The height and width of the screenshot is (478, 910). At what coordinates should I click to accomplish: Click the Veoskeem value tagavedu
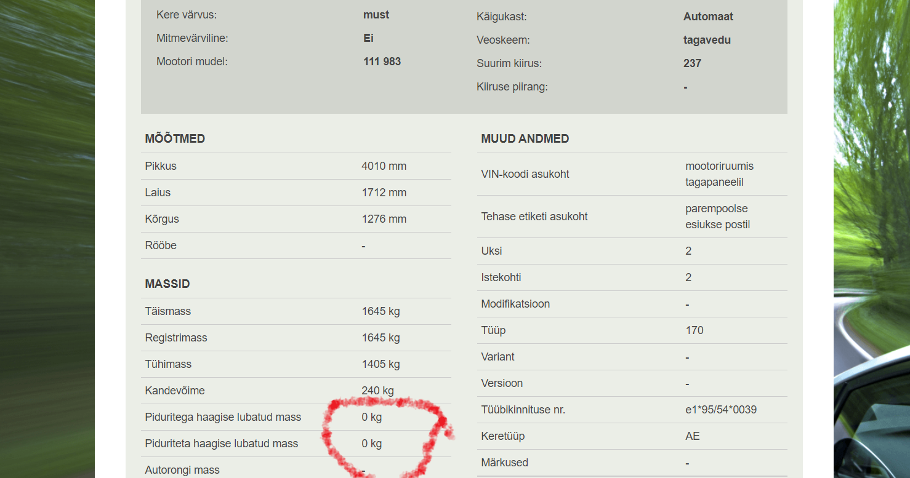[x=707, y=40]
